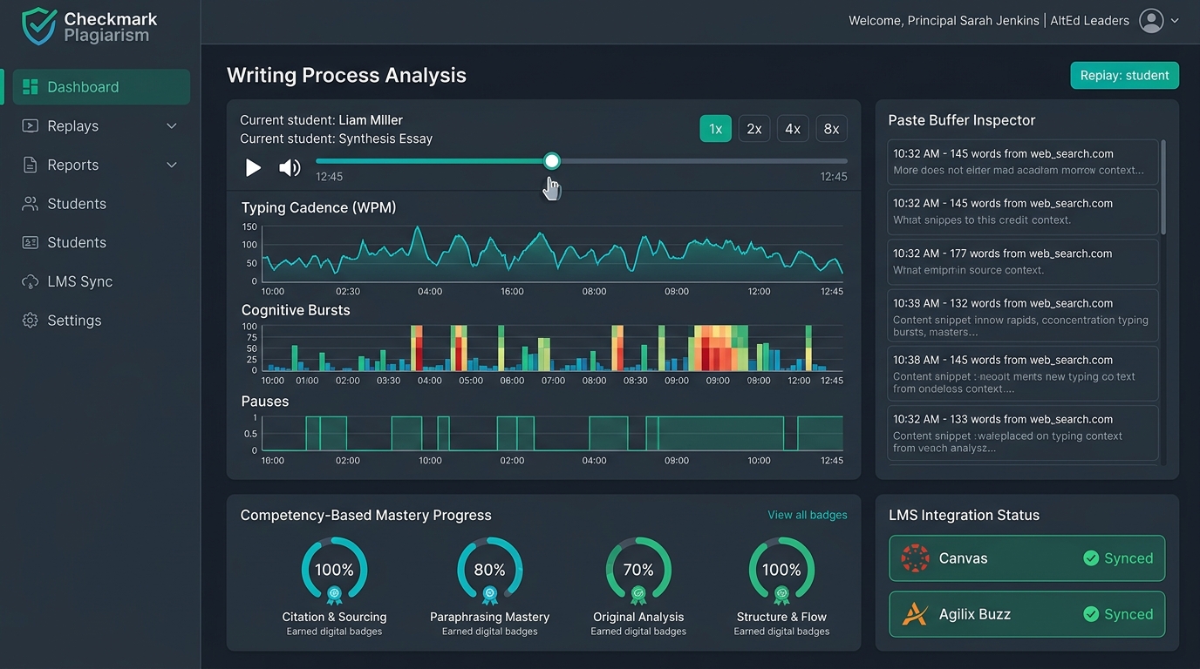Click the Pauses chart
This screenshot has width=1200, height=669.
click(x=553, y=433)
